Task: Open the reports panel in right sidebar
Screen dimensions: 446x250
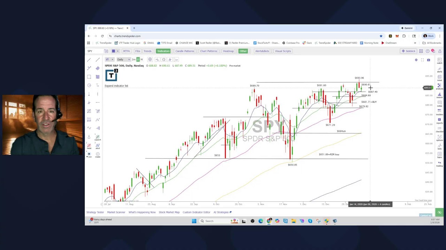Action: click(440, 121)
